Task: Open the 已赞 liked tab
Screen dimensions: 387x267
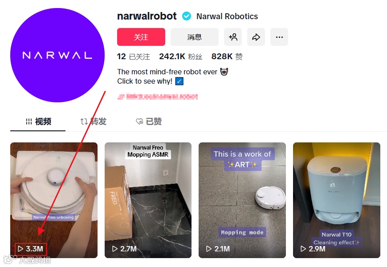Action: click(x=149, y=121)
